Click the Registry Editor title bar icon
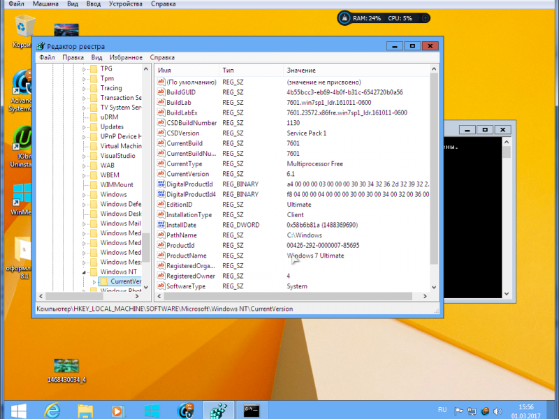The image size is (559, 419). coord(41,46)
